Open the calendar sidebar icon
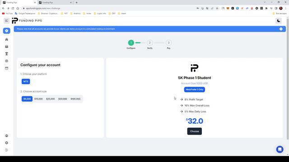 pyautogui.click(x=7, y=68)
